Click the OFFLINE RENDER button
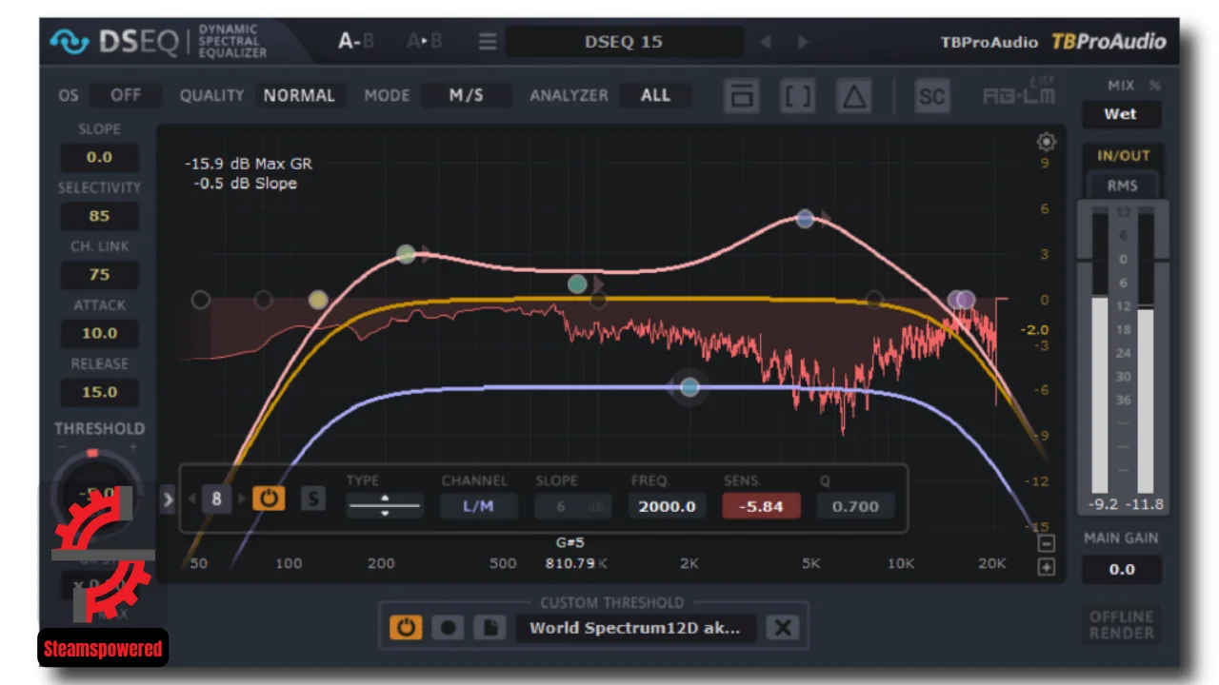 tap(1122, 624)
